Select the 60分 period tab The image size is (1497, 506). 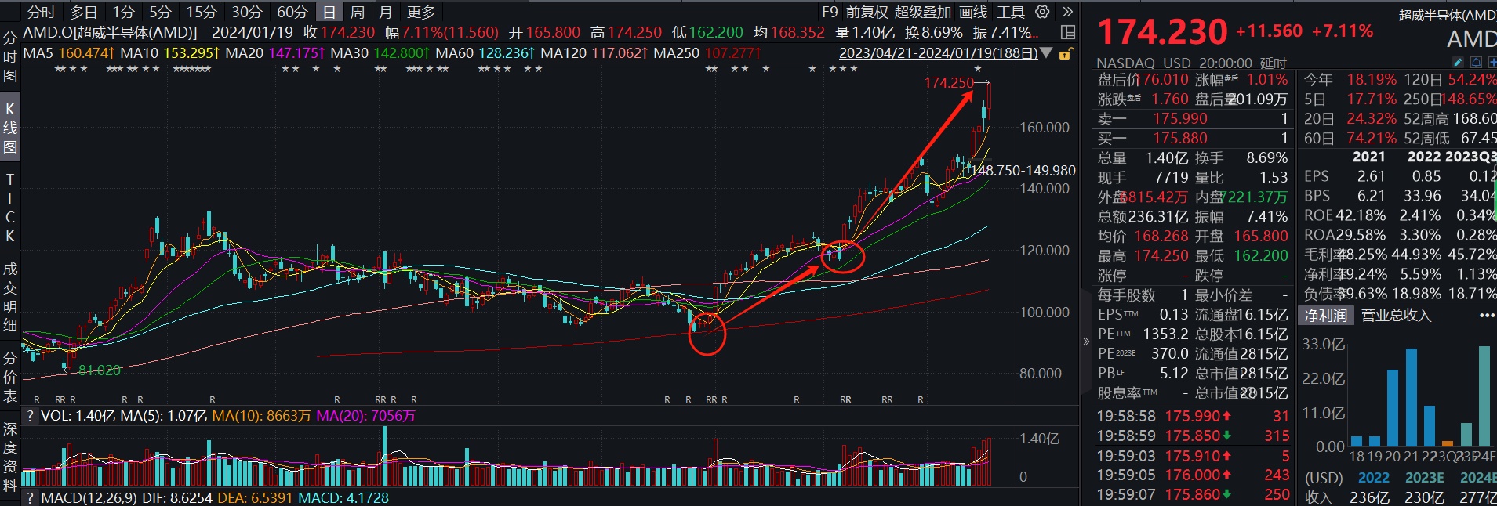click(292, 12)
